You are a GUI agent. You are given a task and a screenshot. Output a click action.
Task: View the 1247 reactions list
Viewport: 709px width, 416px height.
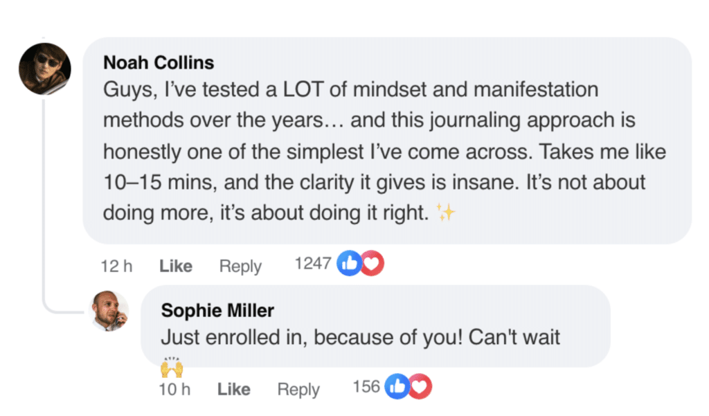coord(313,263)
